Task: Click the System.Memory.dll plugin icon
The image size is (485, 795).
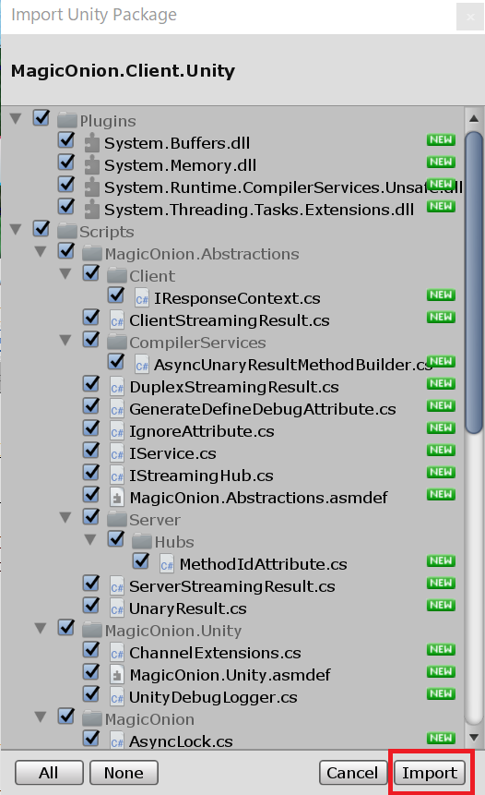Action: [x=91, y=165]
